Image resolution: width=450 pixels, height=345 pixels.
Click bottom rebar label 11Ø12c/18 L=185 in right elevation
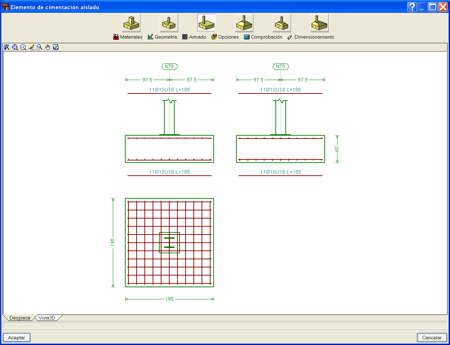point(281,172)
